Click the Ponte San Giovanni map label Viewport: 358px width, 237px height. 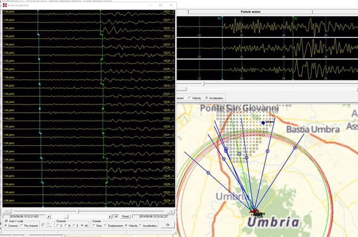(x=239, y=108)
